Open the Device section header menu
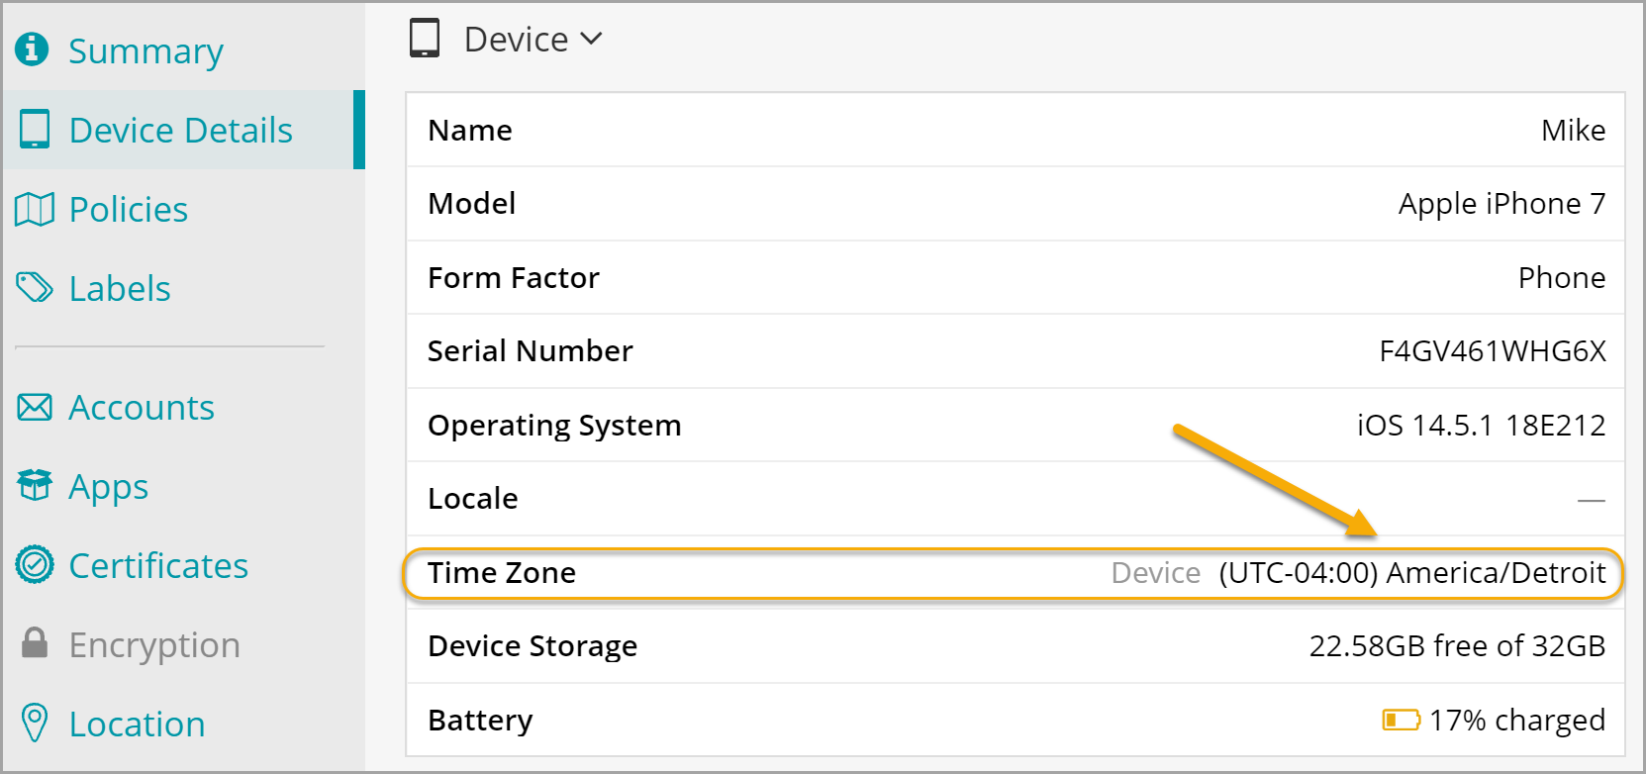 [x=516, y=40]
